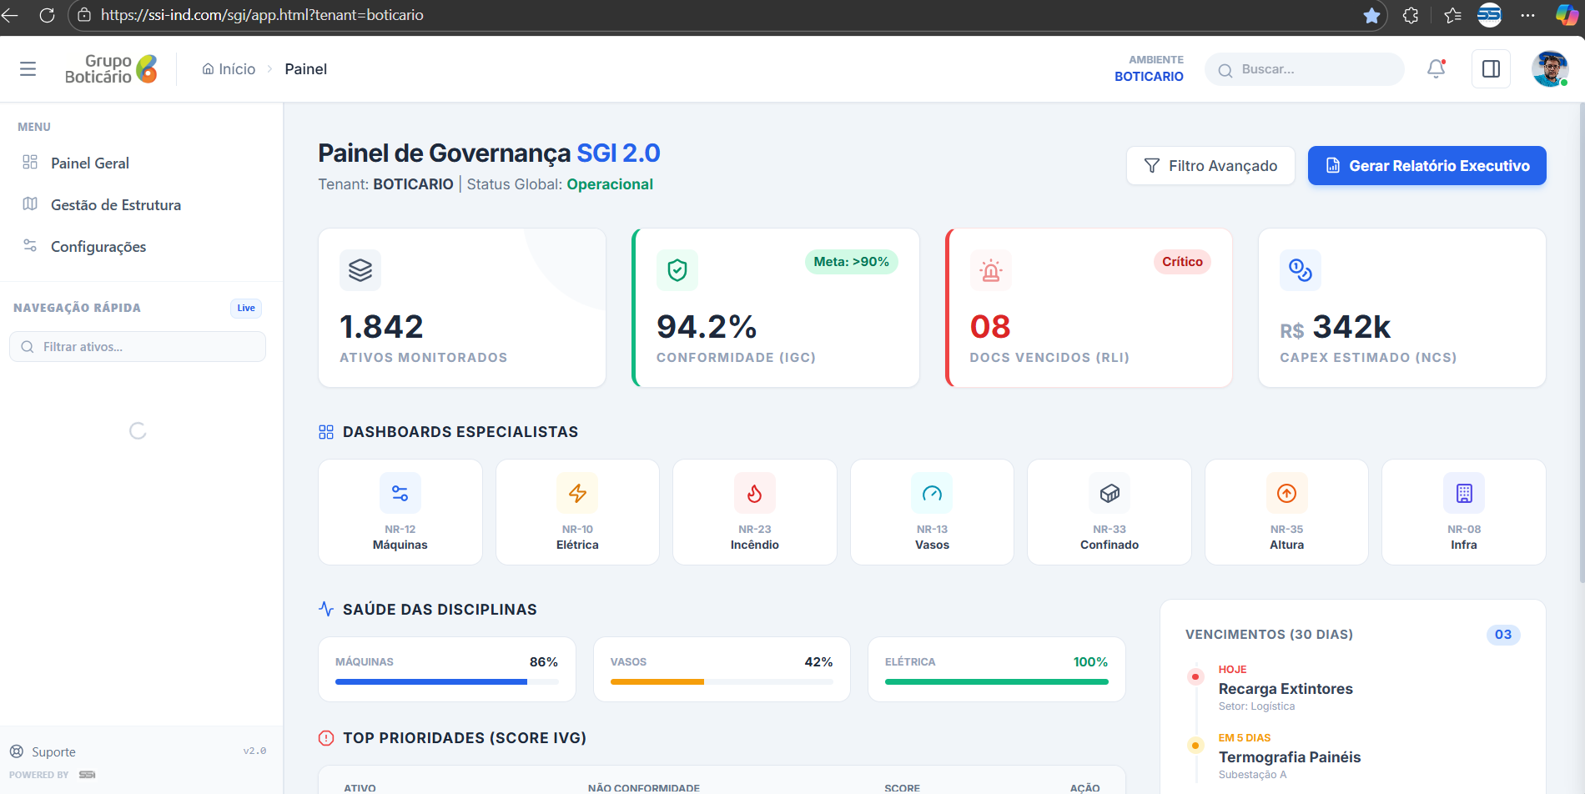Open browser favorites list icon
The image size is (1585, 794).
pyautogui.click(x=1452, y=15)
